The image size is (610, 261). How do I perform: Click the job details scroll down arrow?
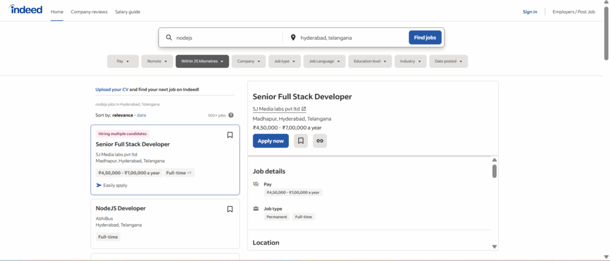click(494, 247)
